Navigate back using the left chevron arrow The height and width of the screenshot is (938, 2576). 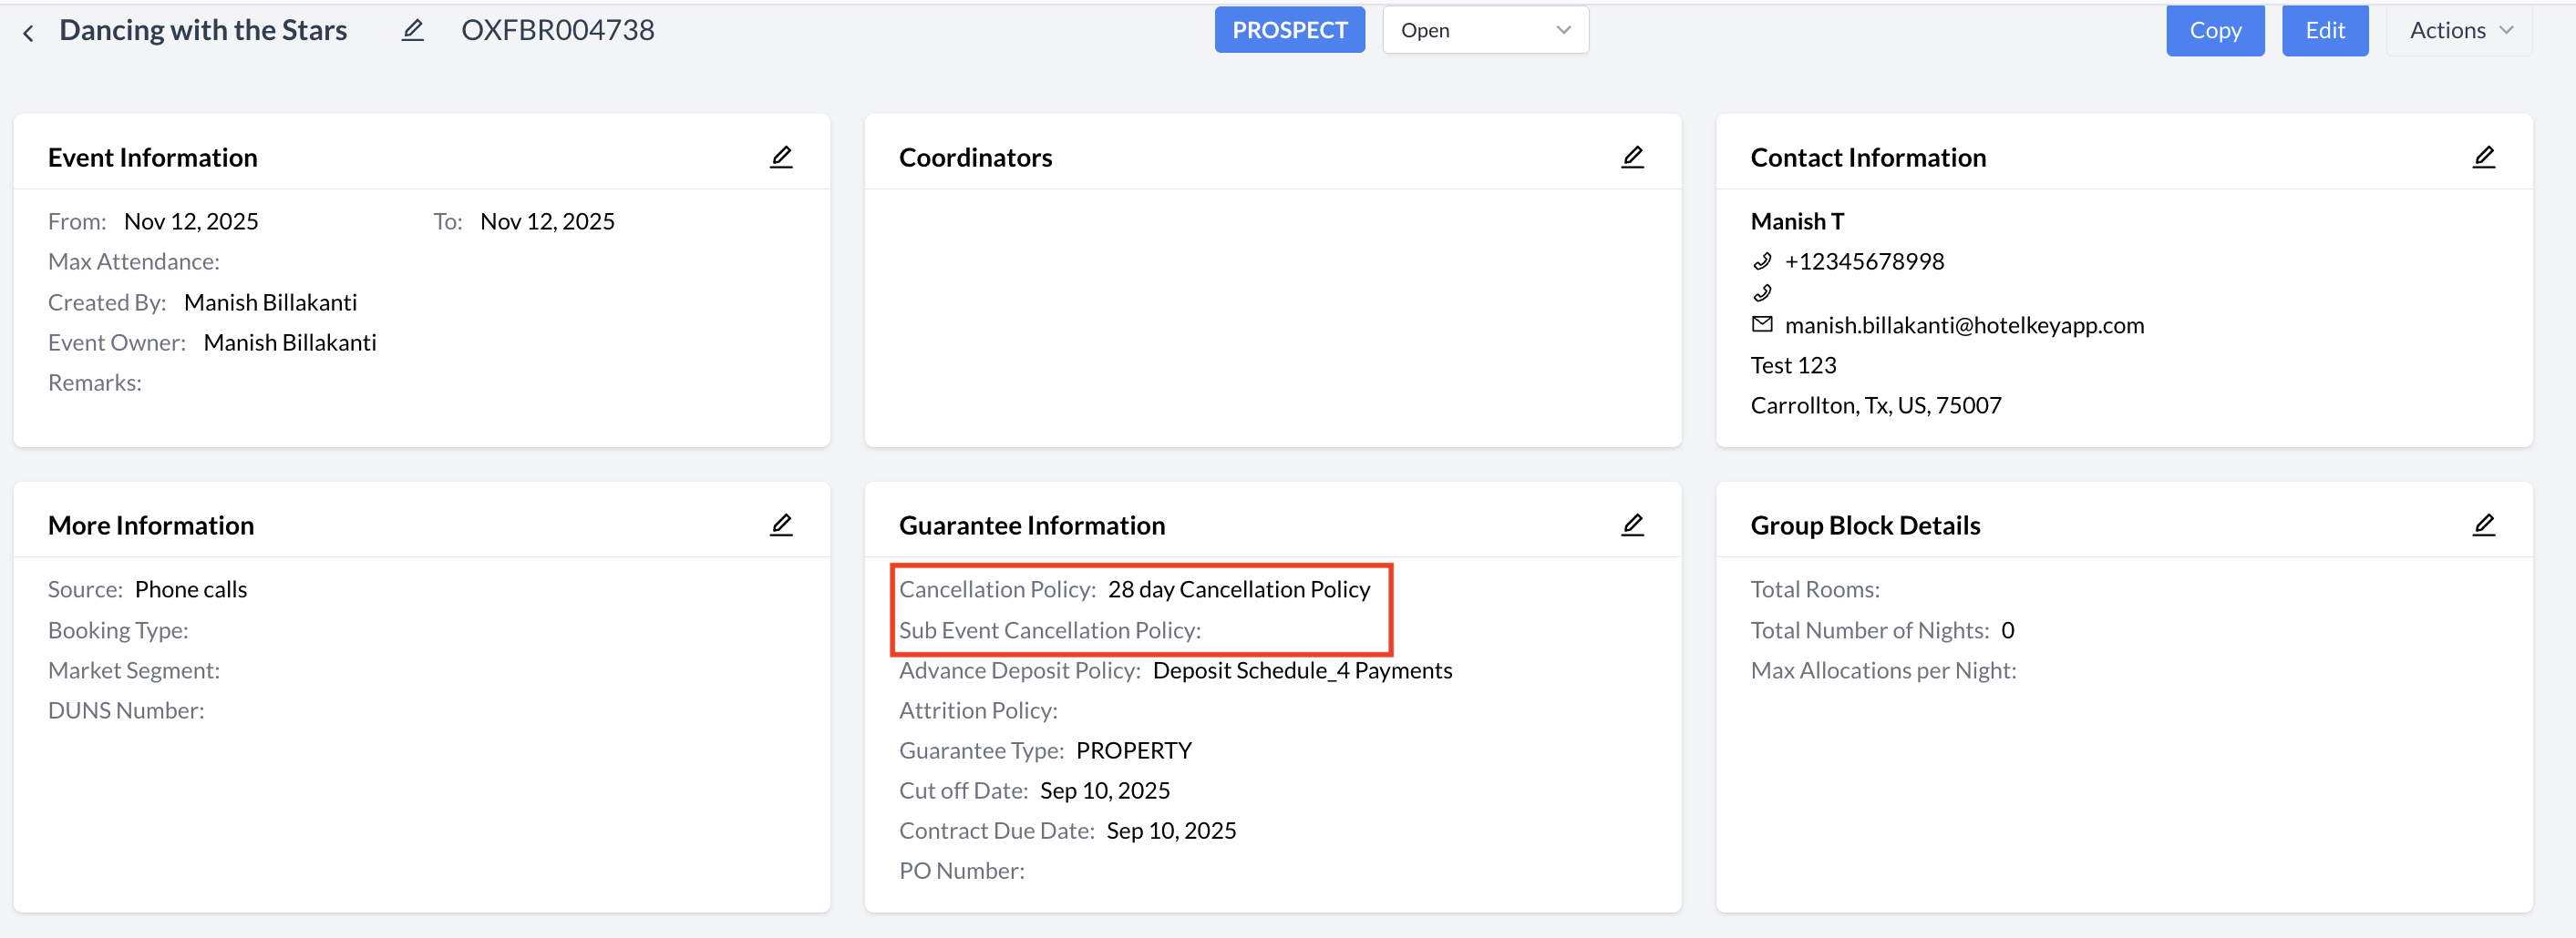coord(28,32)
